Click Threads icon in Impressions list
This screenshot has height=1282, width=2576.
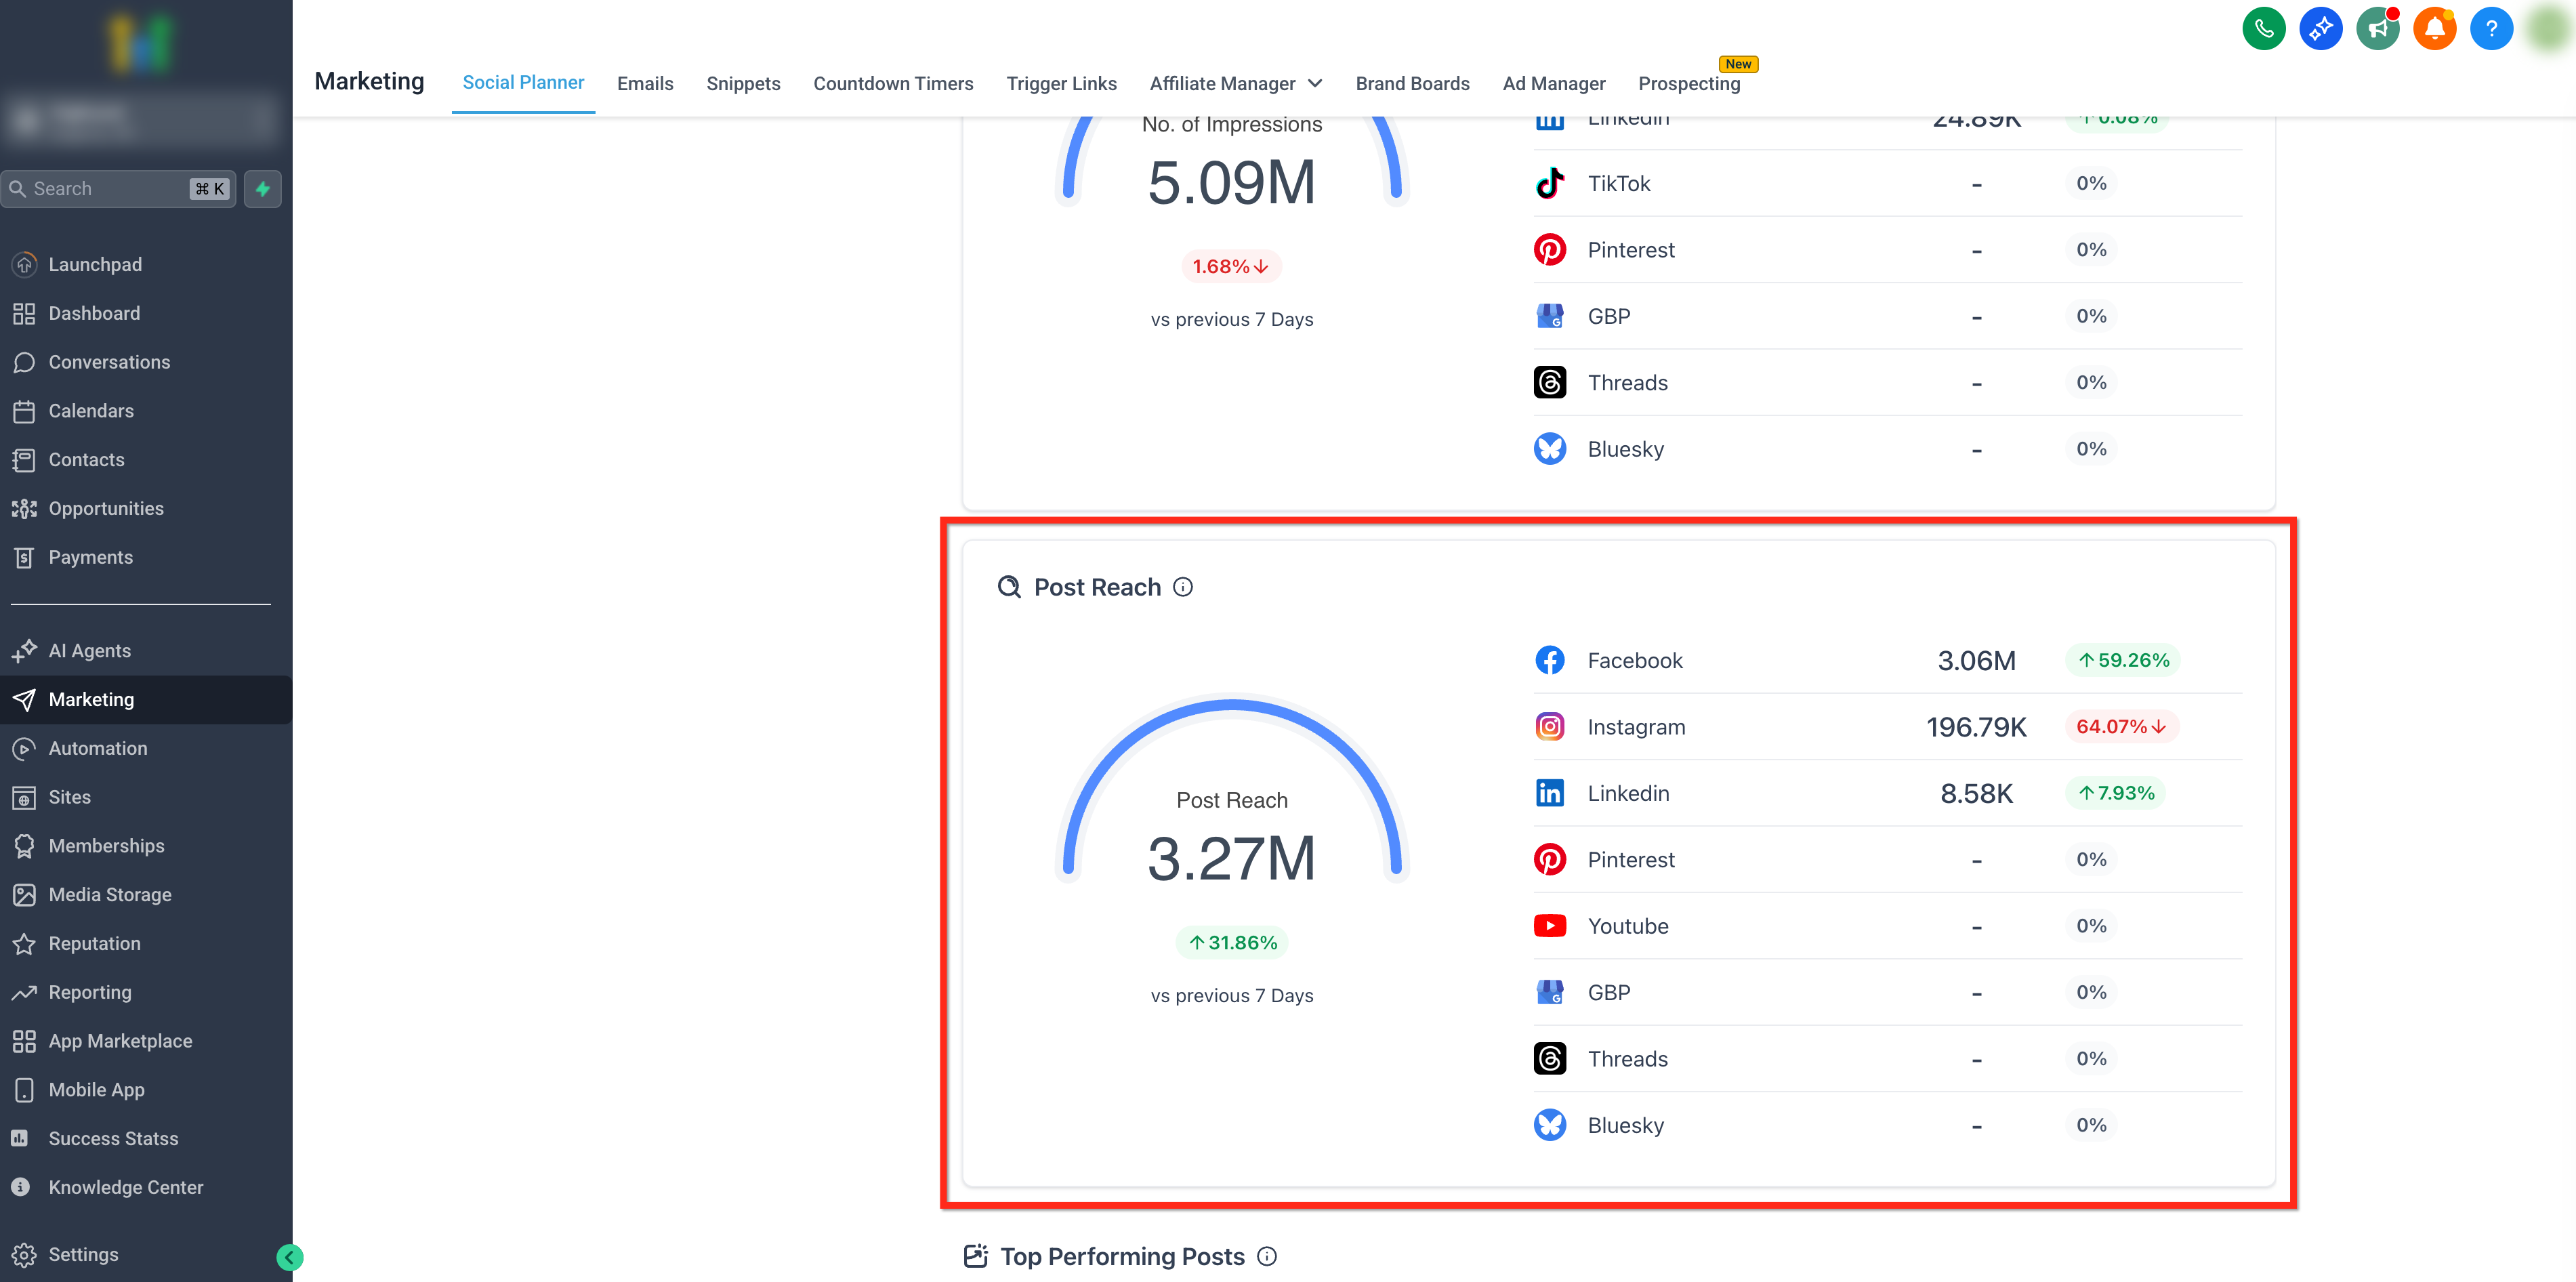1550,383
